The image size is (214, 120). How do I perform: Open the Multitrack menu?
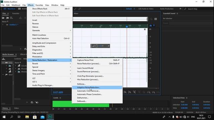[16, 5]
